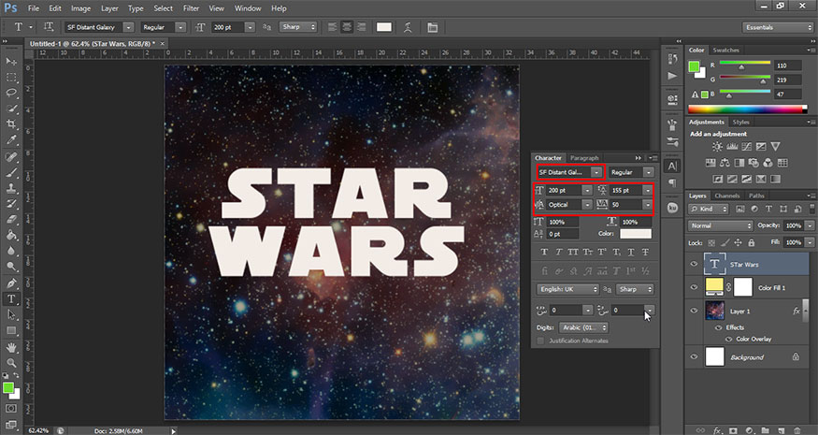Click the Opacity 100% field
This screenshot has height=435, width=818.
[794, 225]
